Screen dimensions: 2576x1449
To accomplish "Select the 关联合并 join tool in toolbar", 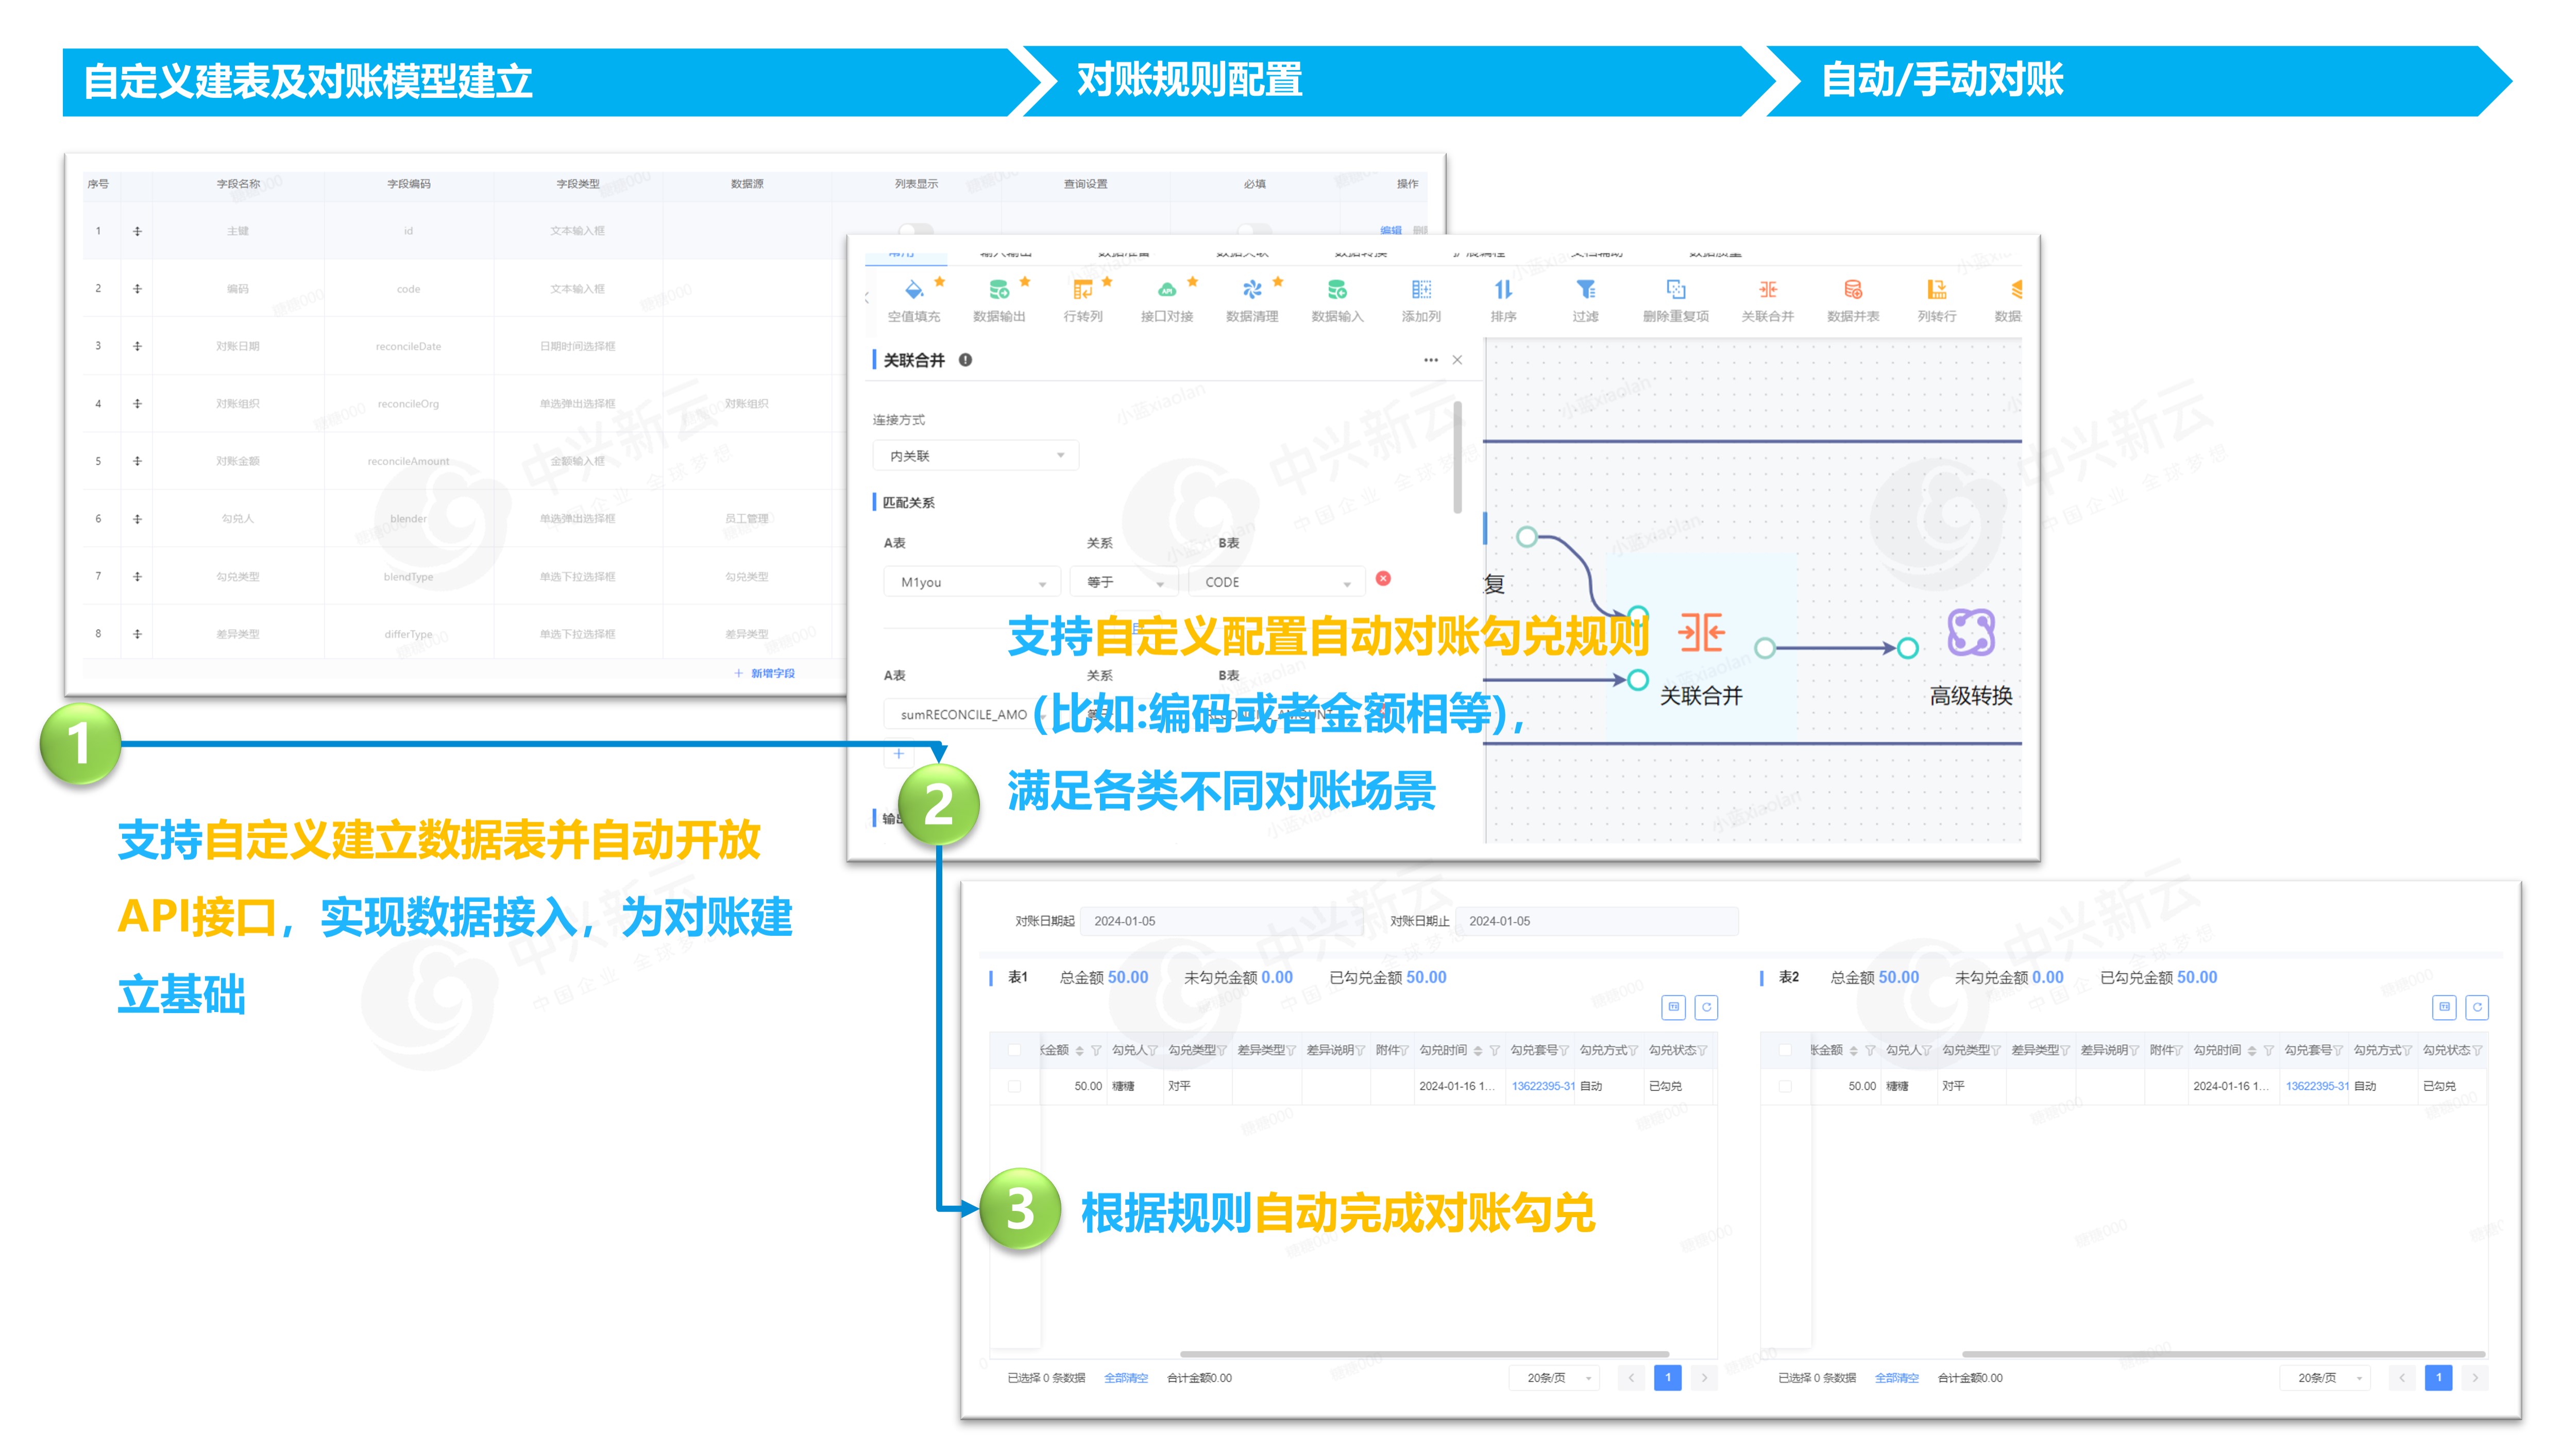I will point(1767,290).
